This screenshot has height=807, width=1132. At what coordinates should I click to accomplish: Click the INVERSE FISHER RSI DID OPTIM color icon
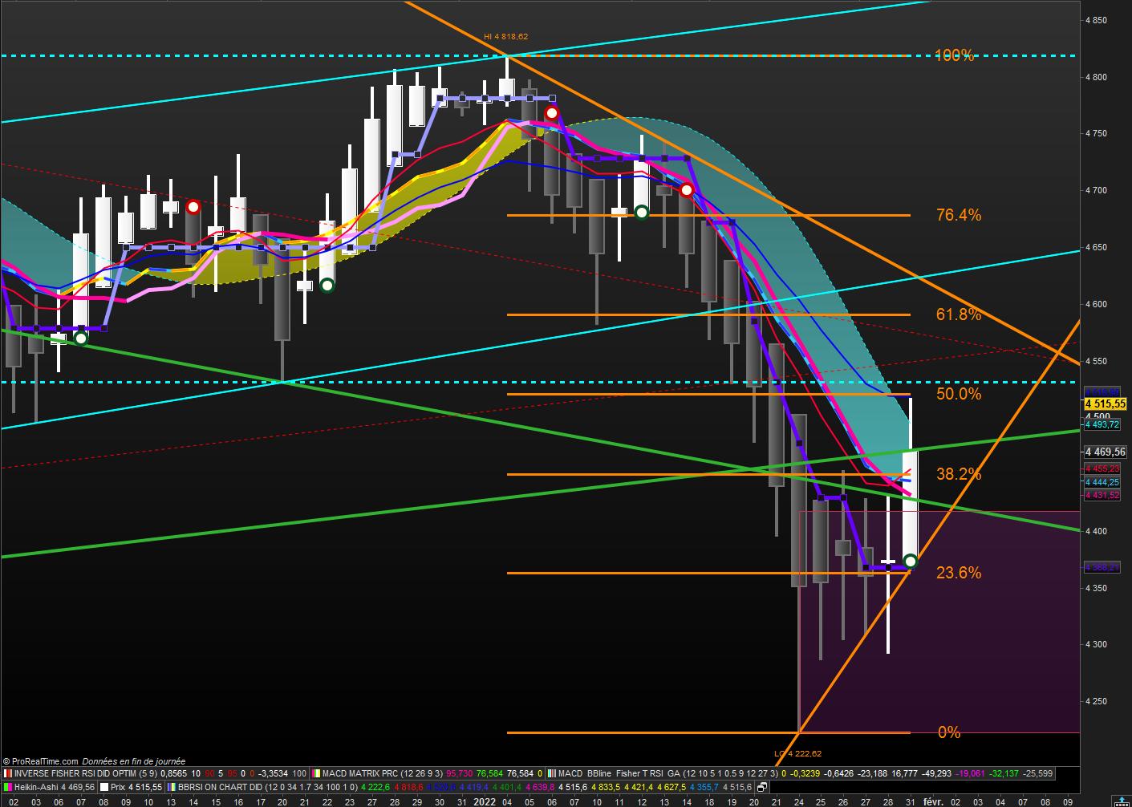click(7, 774)
